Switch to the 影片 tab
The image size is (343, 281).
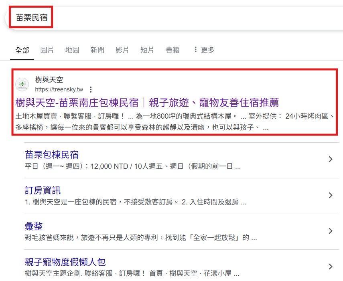click(x=122, y=50)
